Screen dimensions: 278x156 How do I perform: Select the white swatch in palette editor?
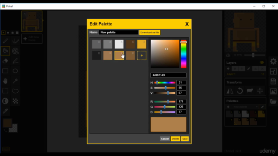click(119, 44)
